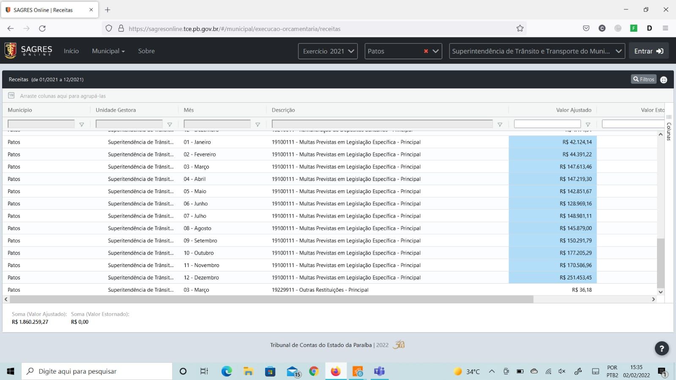Focus the Descrição filter input
The width and height of the screenshot is (676, 380).
382,124
